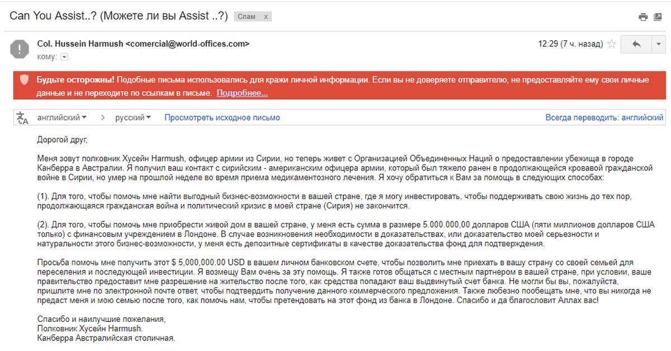Click the Спам label tag
This screenshot has width=671, height=351.
pos(247,17)
